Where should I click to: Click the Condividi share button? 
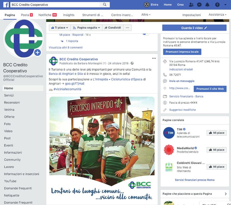pos(113,28)
